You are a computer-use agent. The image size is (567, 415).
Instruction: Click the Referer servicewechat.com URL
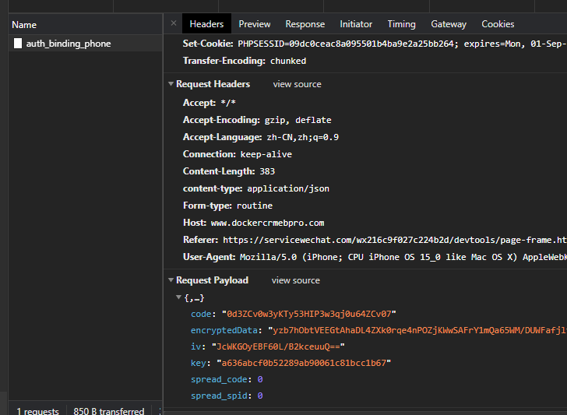pyautogui.click(x=395, y=240)
